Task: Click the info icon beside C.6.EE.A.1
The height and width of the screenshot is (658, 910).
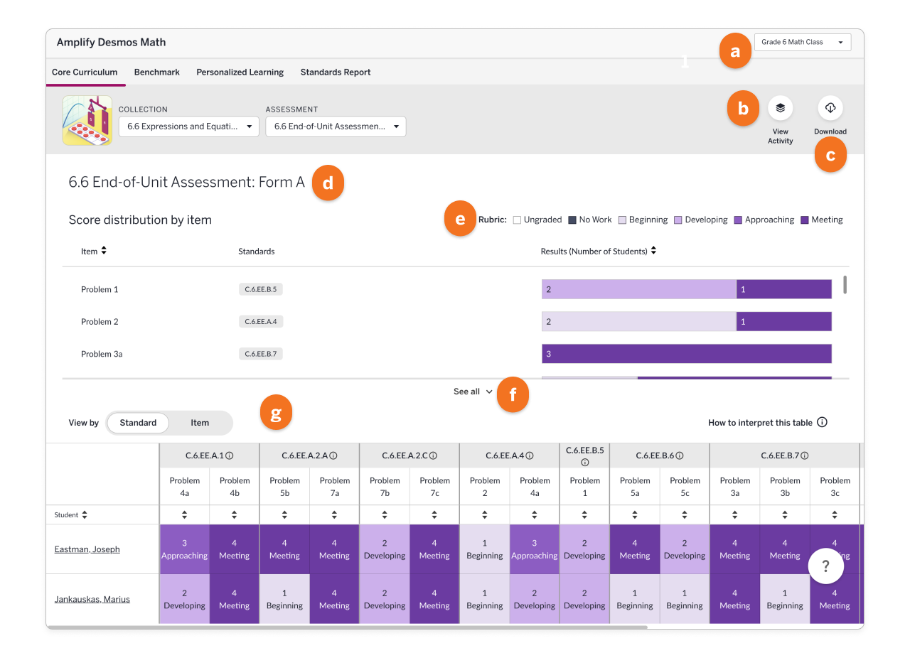Action: tap(230, 455)
